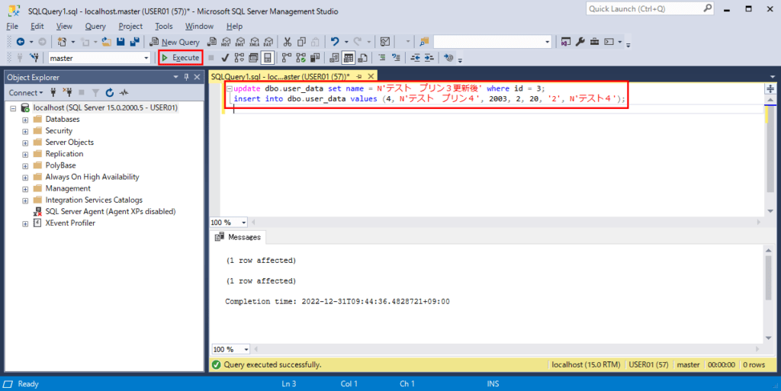
Task: Click the Cut scissors icon
Action: tap(288, 41)
